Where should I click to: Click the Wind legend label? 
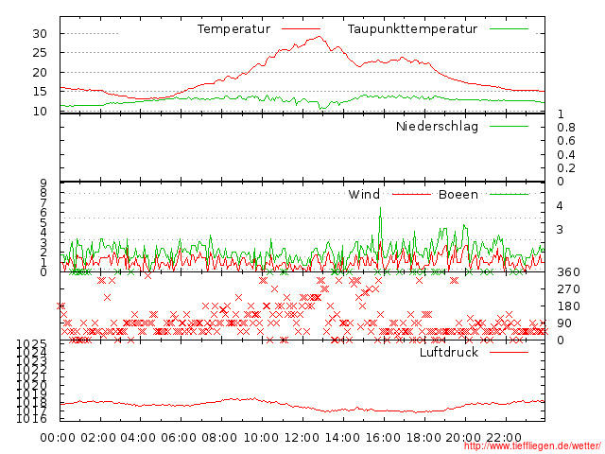point(364,194)
